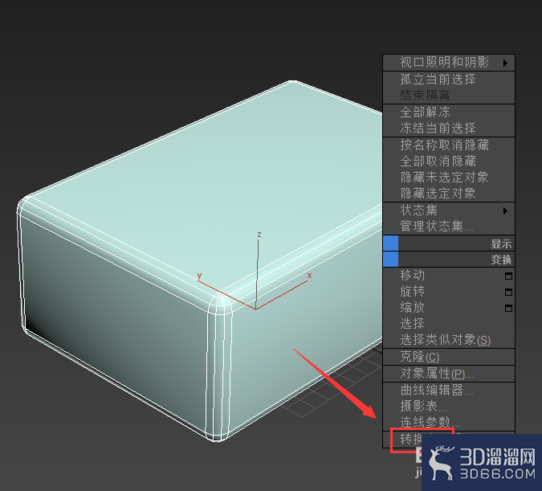Open 摄影表...
Image resolution: width=542 pixels, height=491 pixels.
[x=449, y=407]
